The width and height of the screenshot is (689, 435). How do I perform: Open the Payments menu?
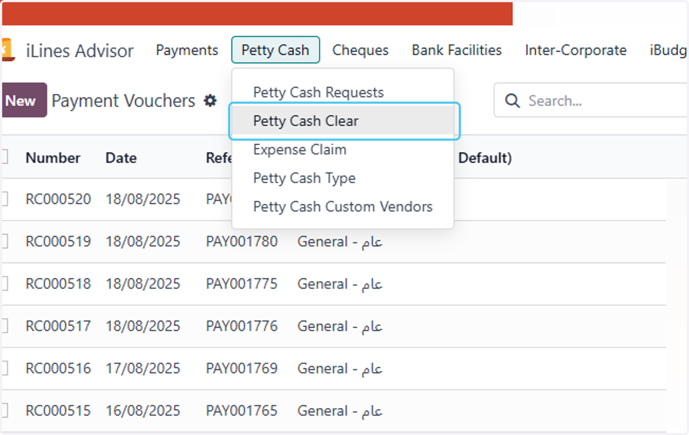click(x=187, y=51)
